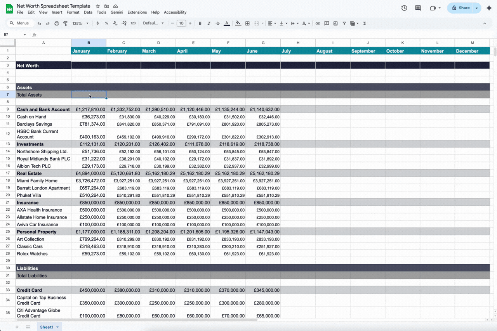The image size is (497, 331).
Task: Click the Functions sigma icon
Action: pyautogui.click(x=365, y=23)
